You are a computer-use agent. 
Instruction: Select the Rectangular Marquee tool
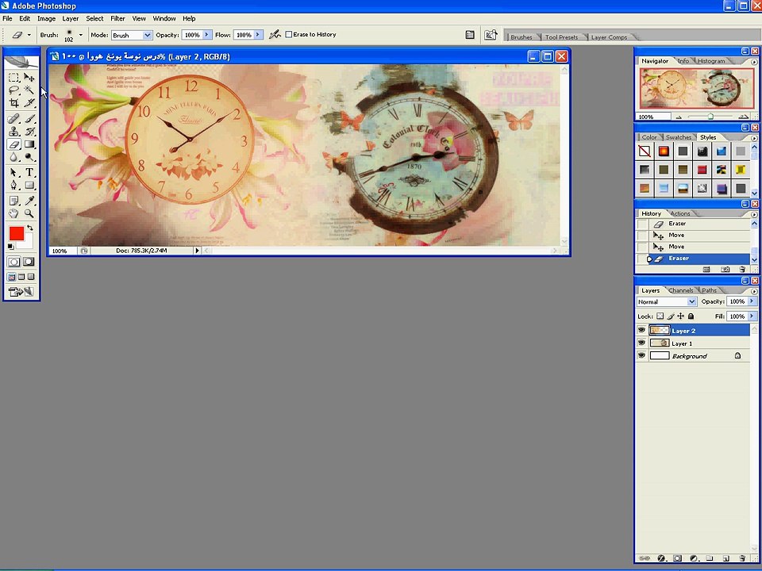(x=13, y=77)
